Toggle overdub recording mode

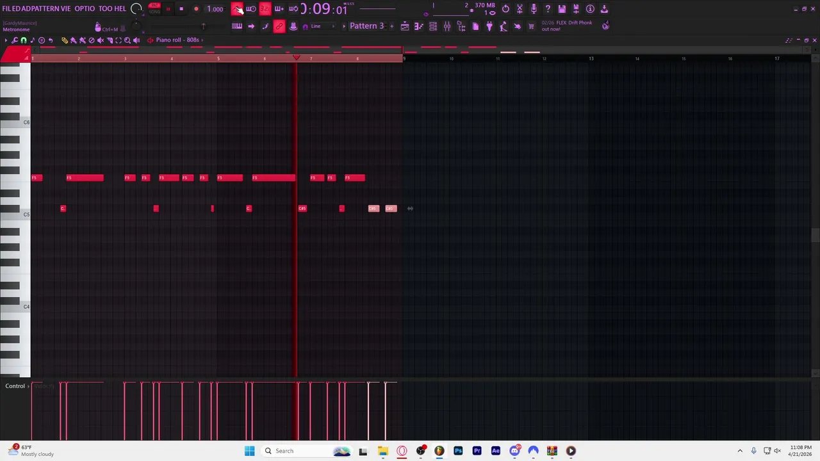[x=279, y=9]
